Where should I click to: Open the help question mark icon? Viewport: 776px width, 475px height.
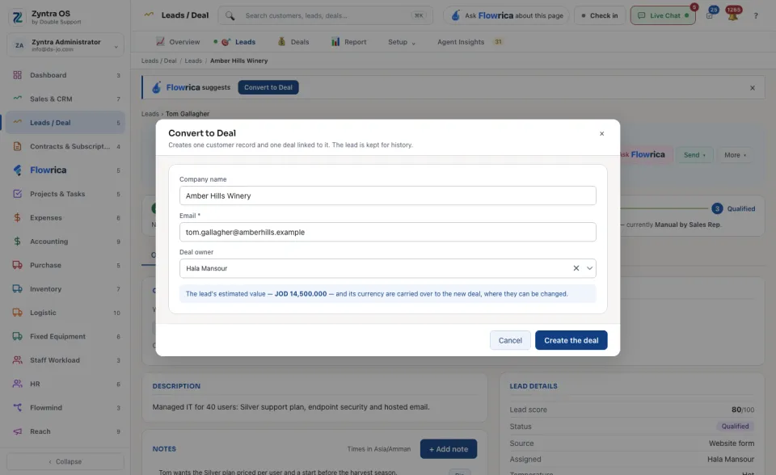(x=756, y=16)
